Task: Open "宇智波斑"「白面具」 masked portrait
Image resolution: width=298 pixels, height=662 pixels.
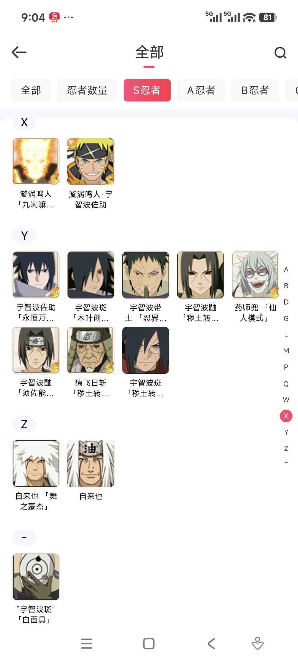Action: (36, 577)
